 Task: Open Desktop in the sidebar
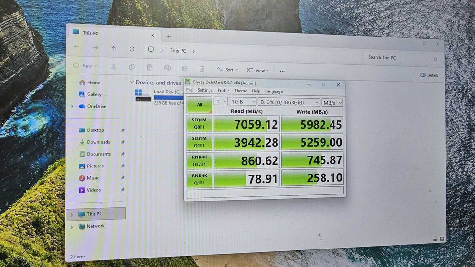[91, 130]
